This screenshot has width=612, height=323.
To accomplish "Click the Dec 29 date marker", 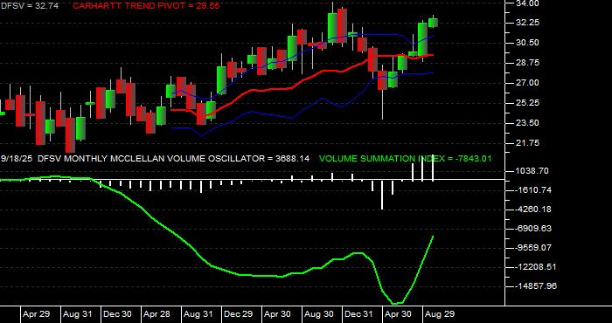I will pos(238,314).
